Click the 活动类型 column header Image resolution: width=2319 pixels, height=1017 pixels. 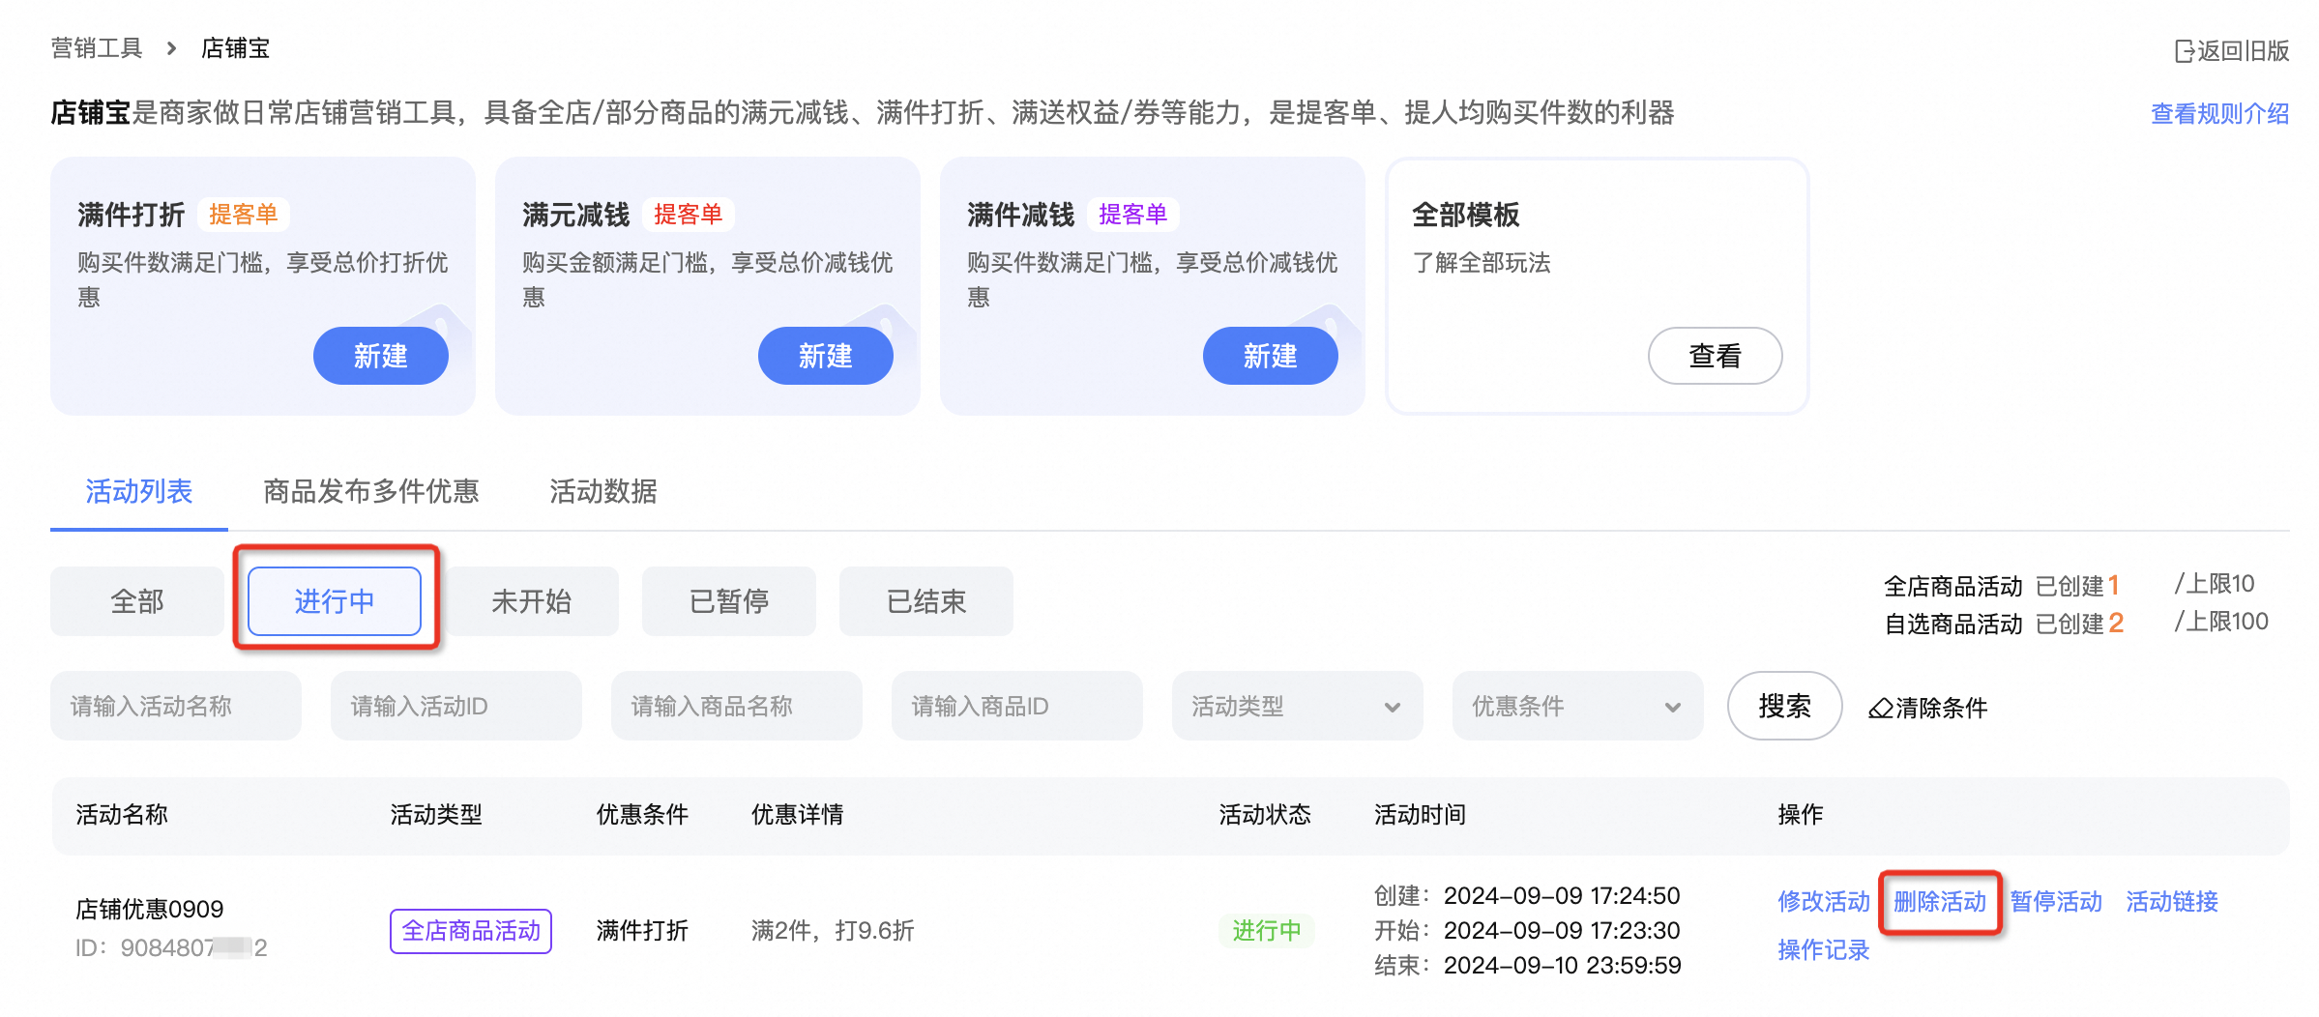pos(436,815)
